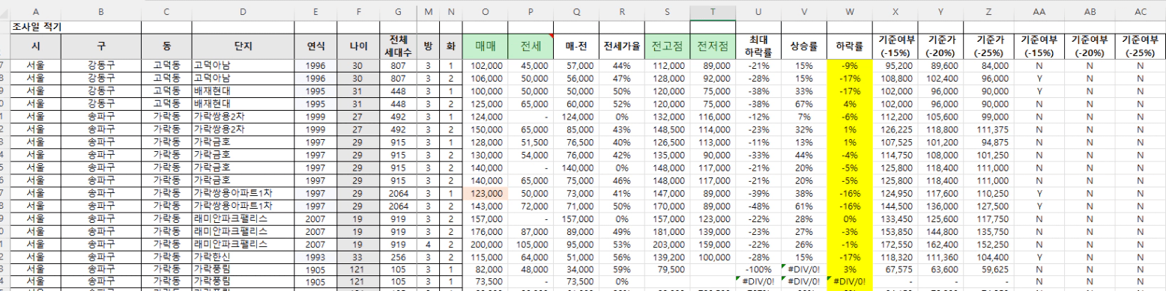Select the 200,000 매매 cell
Screen dimensions: 1166x291
point(485,244)
